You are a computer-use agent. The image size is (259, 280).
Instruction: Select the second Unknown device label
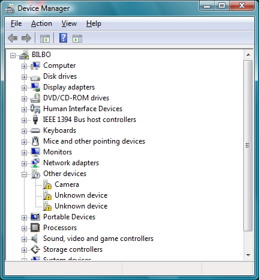coord(81,206)
